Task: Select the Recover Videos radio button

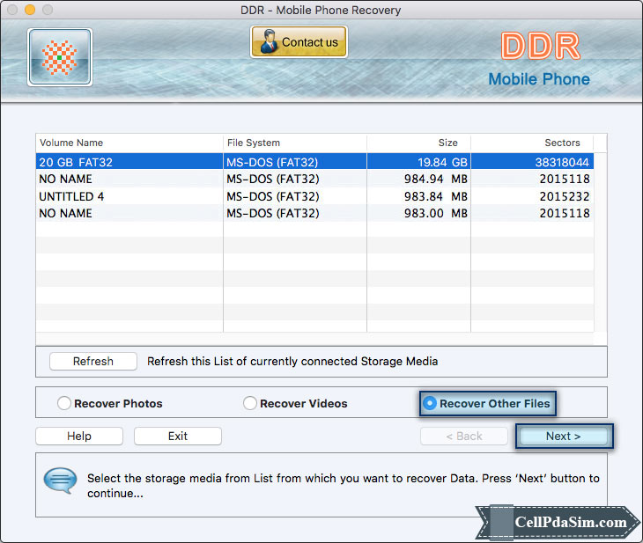Action: click(x=250, y=403)
